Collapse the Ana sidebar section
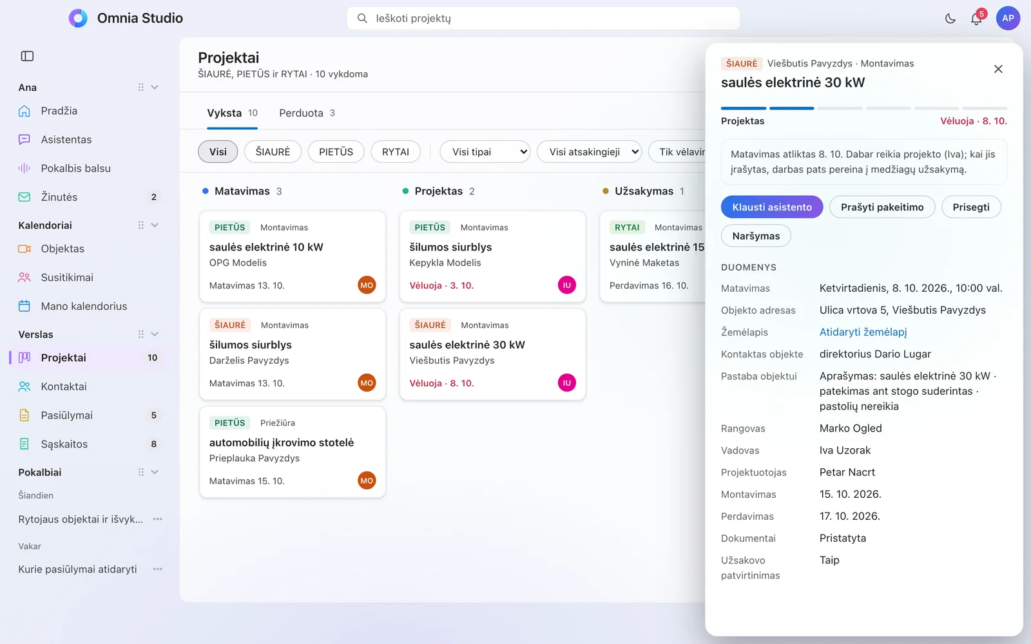This screenshot has width=1031, height=644. (x=155, y=88)
